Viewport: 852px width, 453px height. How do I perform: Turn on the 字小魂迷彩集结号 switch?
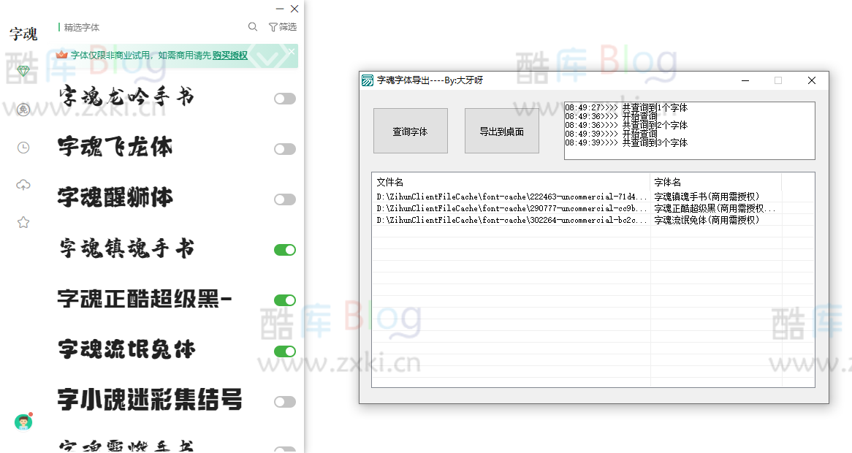pos(284,401)
